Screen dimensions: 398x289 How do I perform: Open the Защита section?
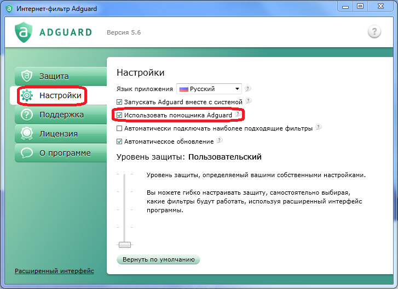[x=61, y=76]
